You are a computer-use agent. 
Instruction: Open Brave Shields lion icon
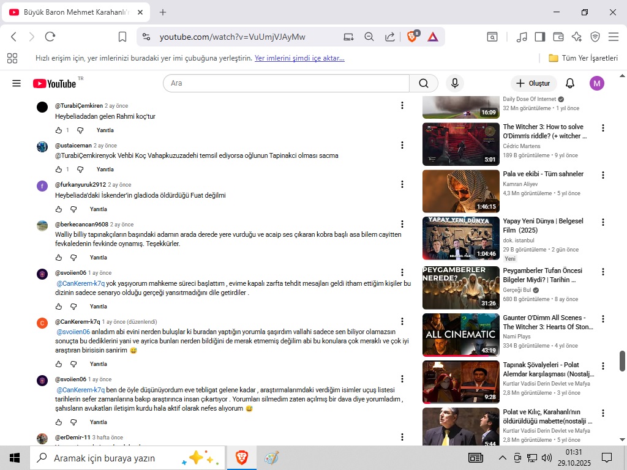point(412,37)
